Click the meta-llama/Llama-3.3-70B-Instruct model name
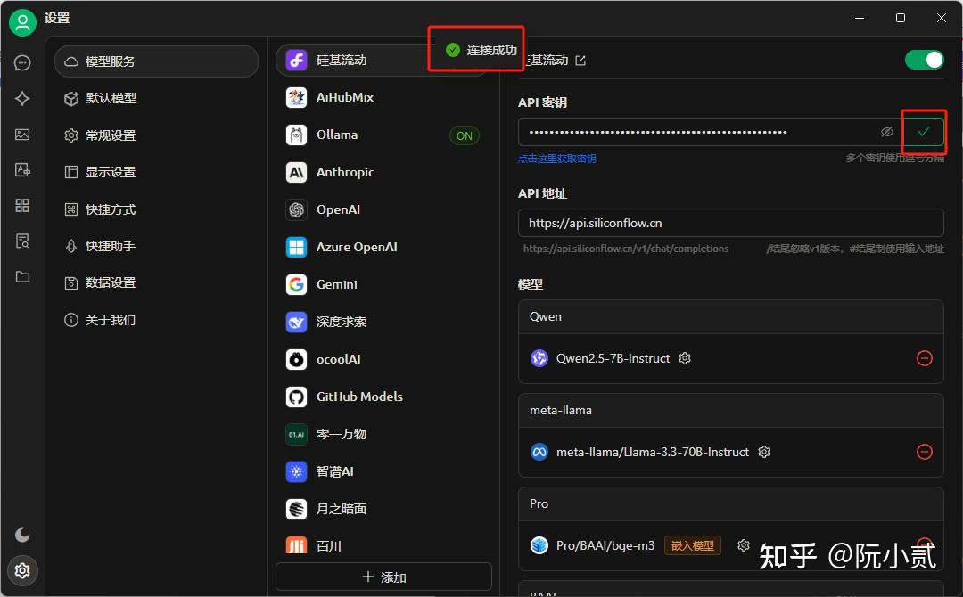 652,452
